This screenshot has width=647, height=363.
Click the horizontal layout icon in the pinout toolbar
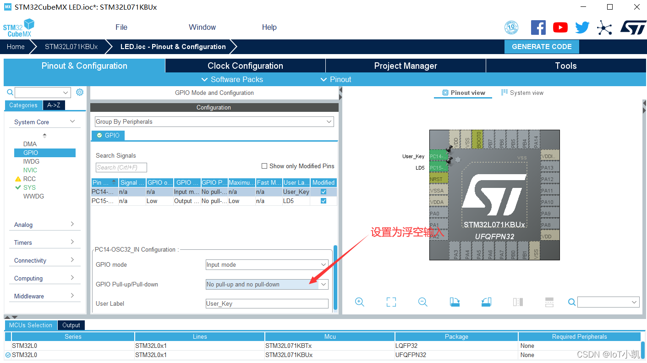tap(549, 302)
